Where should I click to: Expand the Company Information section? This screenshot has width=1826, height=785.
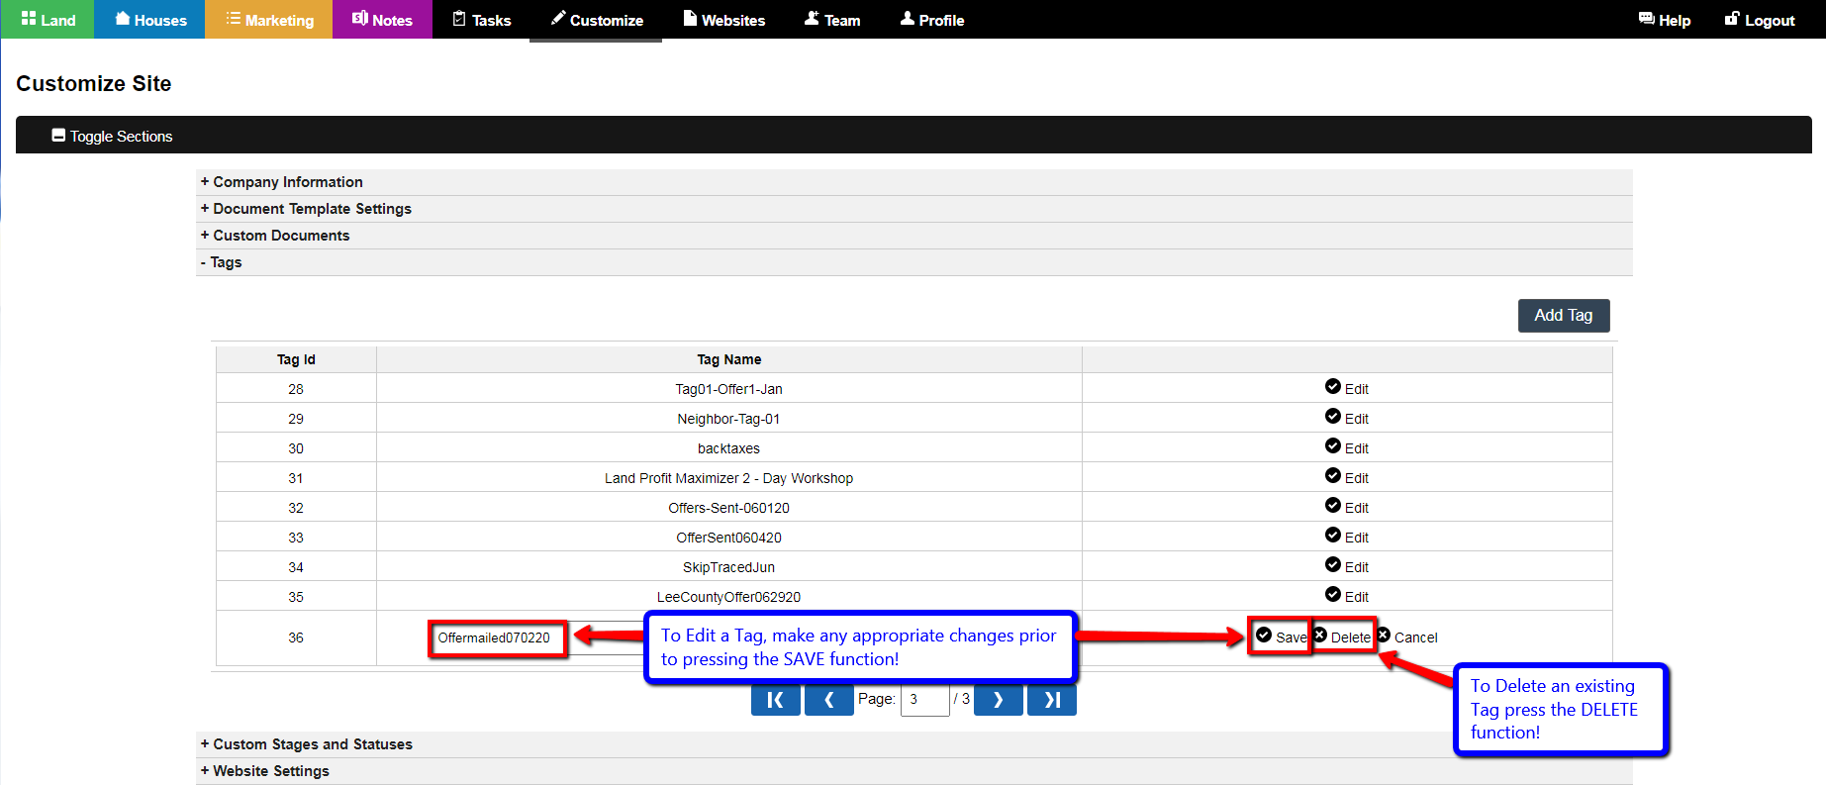pyautogui.click(x=913, y=182)
